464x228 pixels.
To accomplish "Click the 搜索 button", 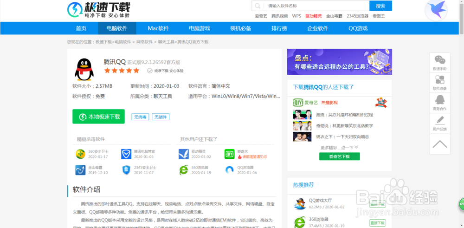I will [380, 6].
